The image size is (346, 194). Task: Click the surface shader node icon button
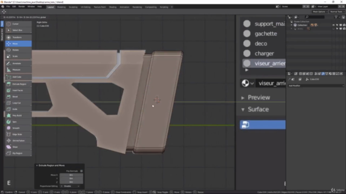click(x=245, y=124)
